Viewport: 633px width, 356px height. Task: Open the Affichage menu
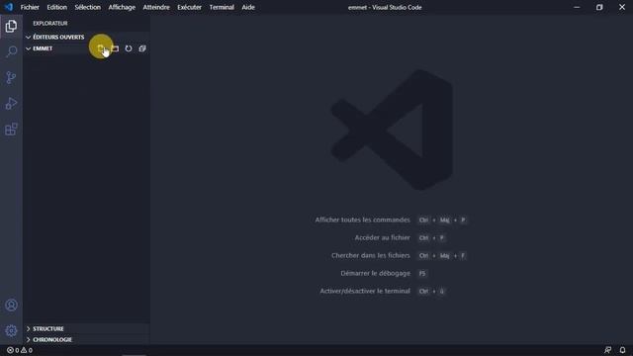(x=122, y=7)
